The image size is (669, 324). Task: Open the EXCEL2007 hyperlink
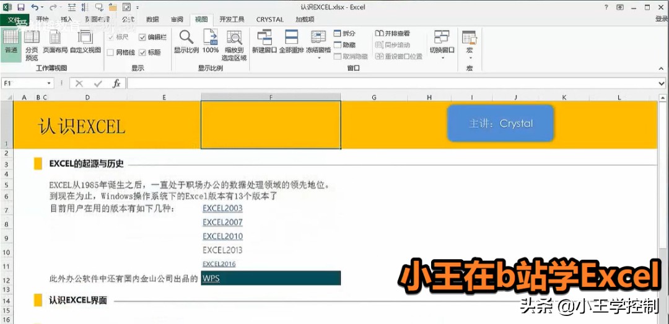click(x=222, y=222)
